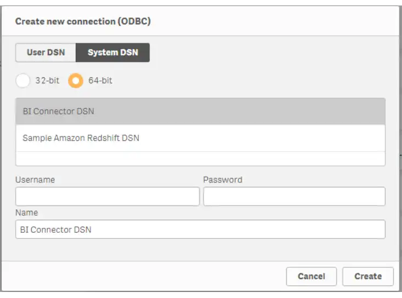The image size is (402, 298).
Task: Click the empty row below Redshift DSN
Action: [x=200, y=158]
